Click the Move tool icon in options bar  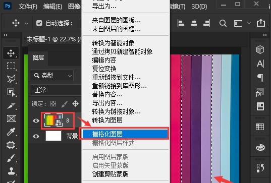16,23
